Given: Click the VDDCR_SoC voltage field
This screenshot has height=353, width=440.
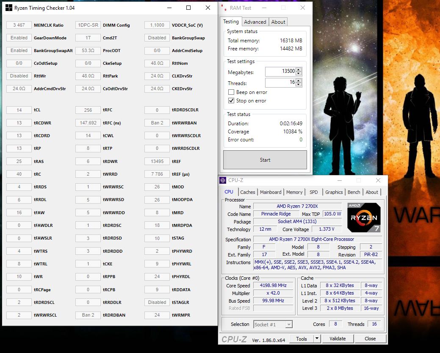Looking at the screenshot, I should 157,25.
